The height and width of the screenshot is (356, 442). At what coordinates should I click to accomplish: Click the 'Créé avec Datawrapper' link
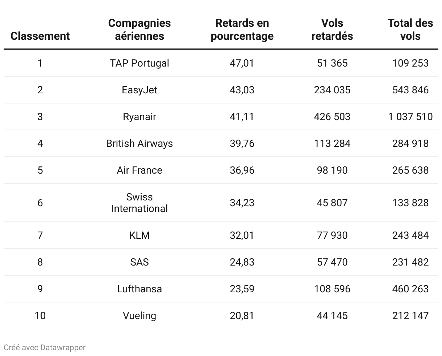tap(45, 348)
